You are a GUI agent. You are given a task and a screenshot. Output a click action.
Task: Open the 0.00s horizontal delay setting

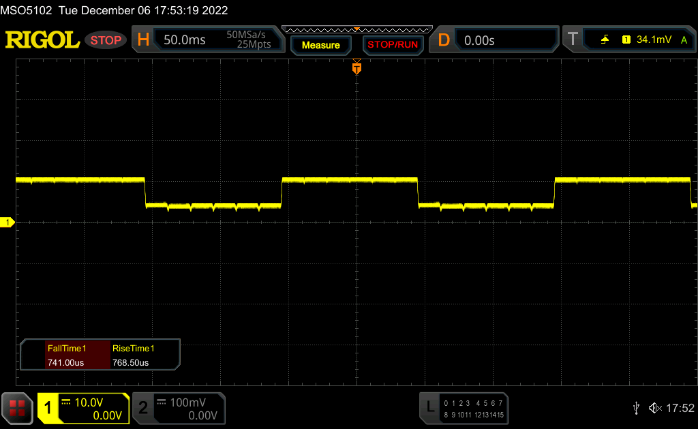pos(479,40)
